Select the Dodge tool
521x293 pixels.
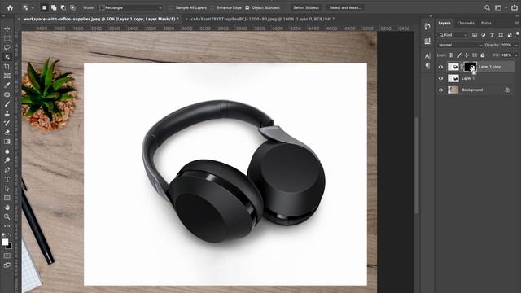[7, 160]
